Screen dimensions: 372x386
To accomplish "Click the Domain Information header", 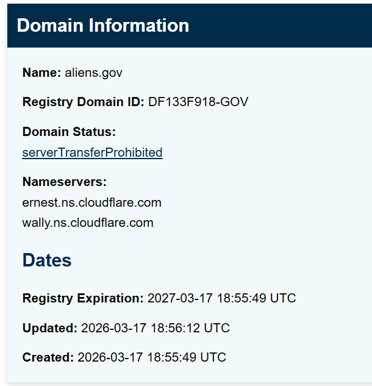I will coord(102,26).
